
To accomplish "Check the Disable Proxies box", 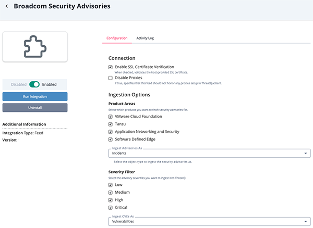I will 111,78.
